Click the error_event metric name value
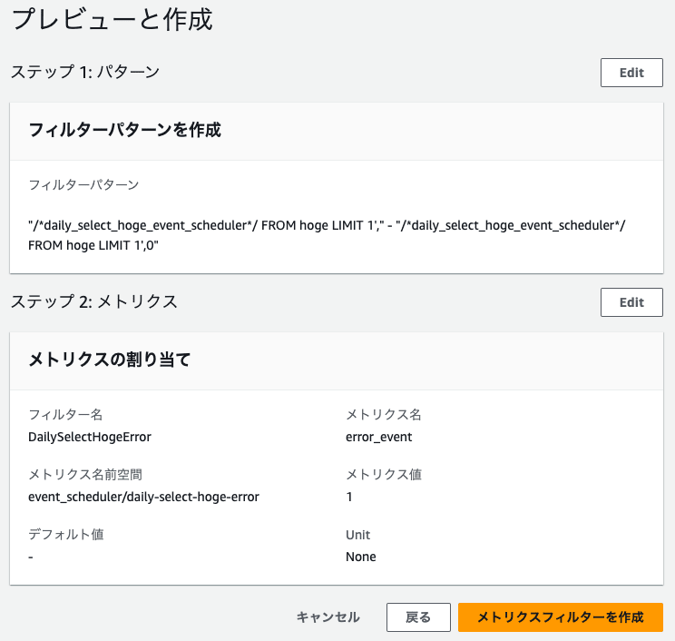This screenshot has width=675, height=641. click(x=379, y=437)
